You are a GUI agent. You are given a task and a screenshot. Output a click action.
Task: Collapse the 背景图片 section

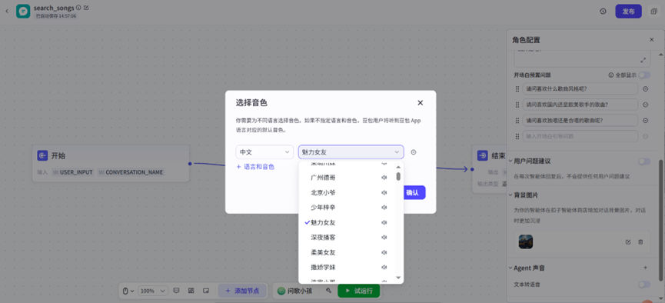(x=510, y=195)
